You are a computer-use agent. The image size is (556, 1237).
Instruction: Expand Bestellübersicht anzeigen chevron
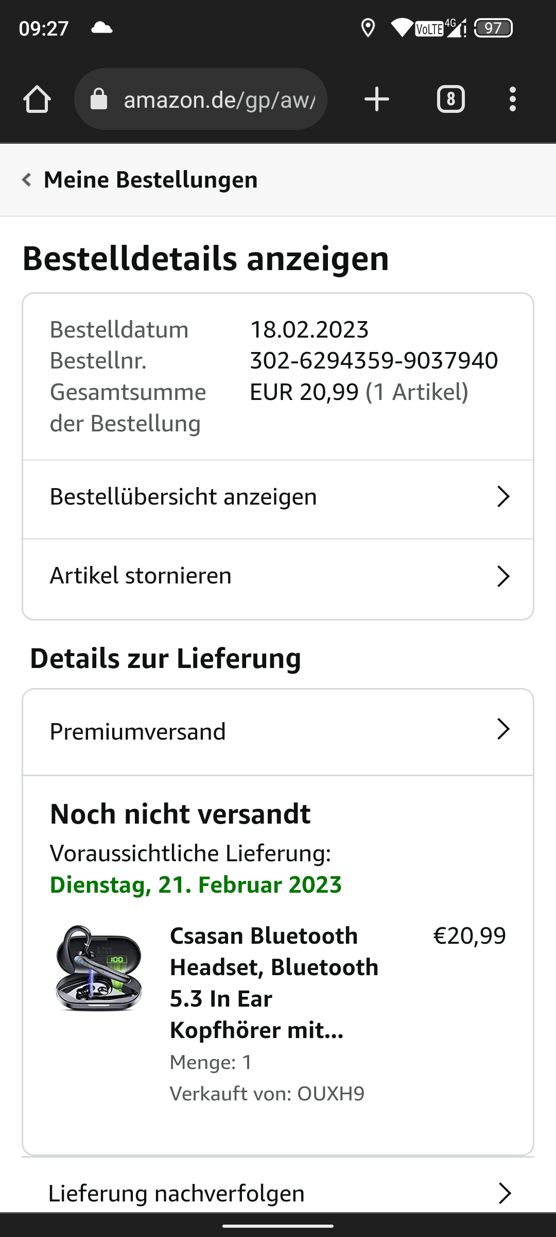click(x=503, y=497)
